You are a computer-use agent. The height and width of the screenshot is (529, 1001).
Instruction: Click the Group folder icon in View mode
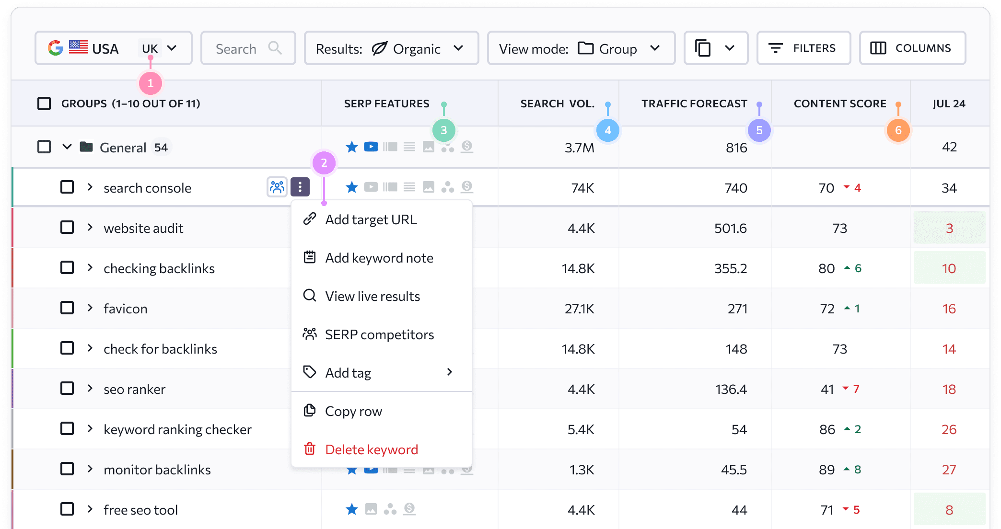coord(585,48)
